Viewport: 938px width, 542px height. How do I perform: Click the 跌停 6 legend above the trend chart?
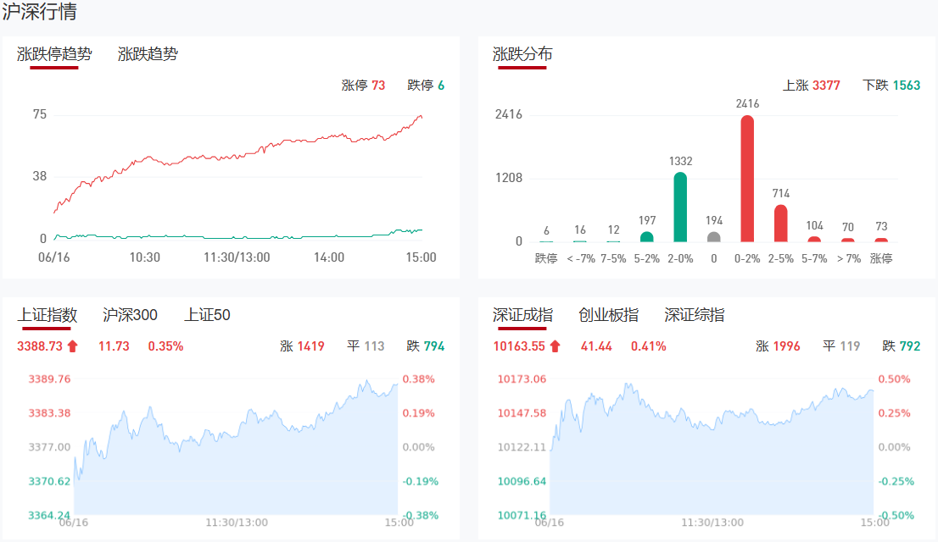[426, 86]
